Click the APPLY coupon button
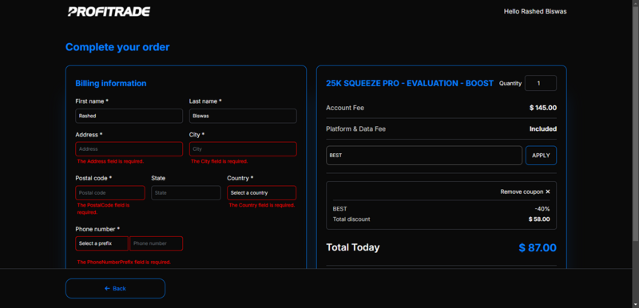639x308 pixels. coord(541,156)
